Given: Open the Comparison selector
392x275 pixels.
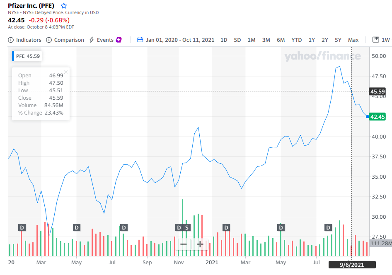Looking at the screenshot, I should (65, 40).
